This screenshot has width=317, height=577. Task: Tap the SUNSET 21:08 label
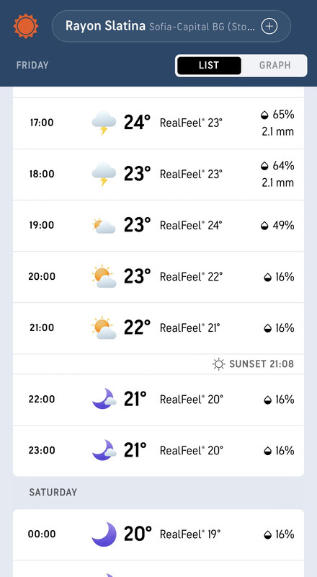coord(262,364)
